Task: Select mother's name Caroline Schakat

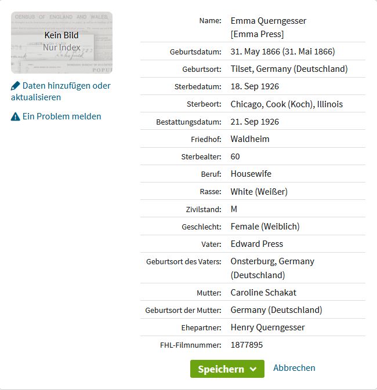Action: click(x=263, y=293)
